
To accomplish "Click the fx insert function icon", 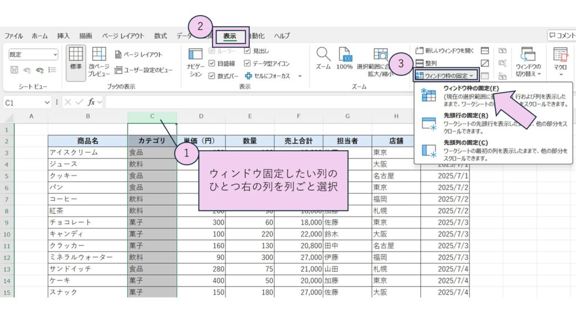I will click(92, 102).
